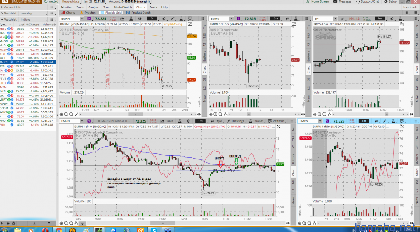Open Trade tab
This screenshot has height=232, width=420.
pyautogui.click(x=80, y=7)
